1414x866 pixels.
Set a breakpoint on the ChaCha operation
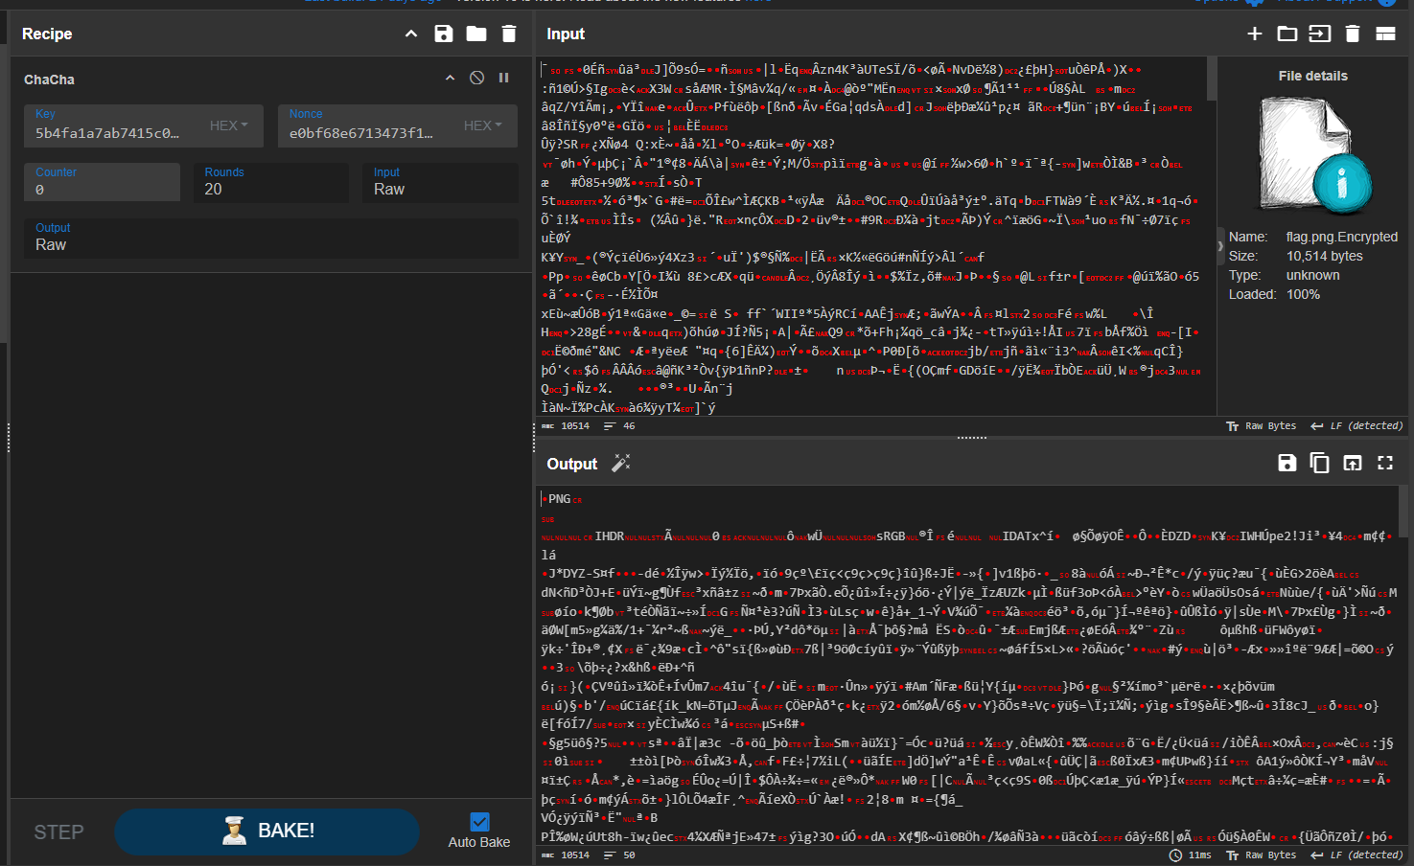point(503,78)
